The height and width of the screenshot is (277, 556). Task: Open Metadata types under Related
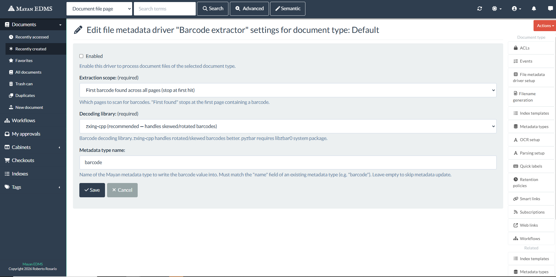tap(531, 272)
